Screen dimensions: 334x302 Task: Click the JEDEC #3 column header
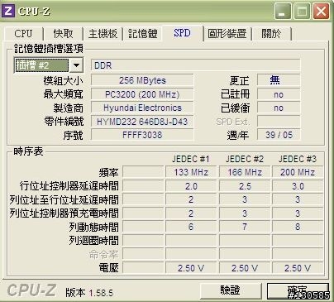pos(298,159)
